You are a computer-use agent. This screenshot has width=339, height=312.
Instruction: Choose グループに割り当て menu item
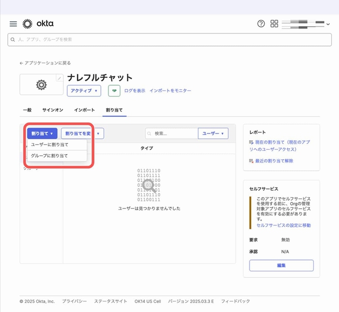tap(57, 156)
